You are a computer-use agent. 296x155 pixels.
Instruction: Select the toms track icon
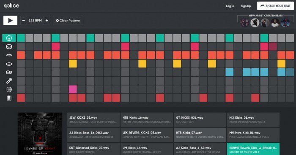click(x=9, y=72)
